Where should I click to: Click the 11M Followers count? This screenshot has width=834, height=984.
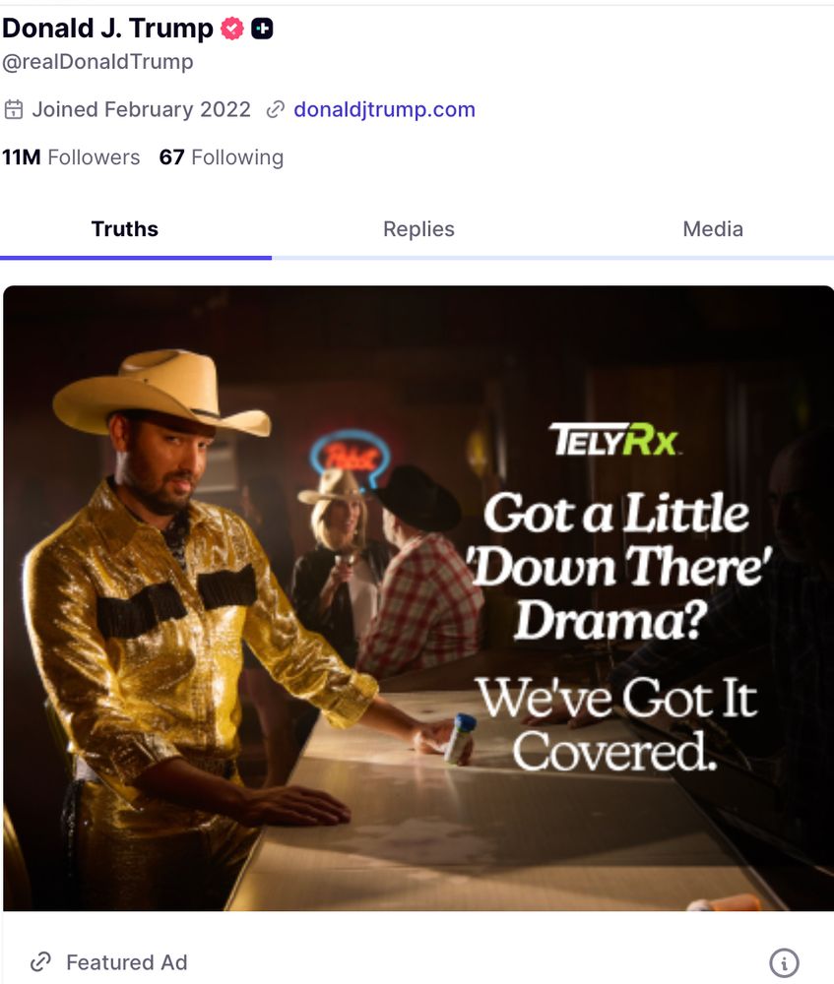tap(69, 157)
